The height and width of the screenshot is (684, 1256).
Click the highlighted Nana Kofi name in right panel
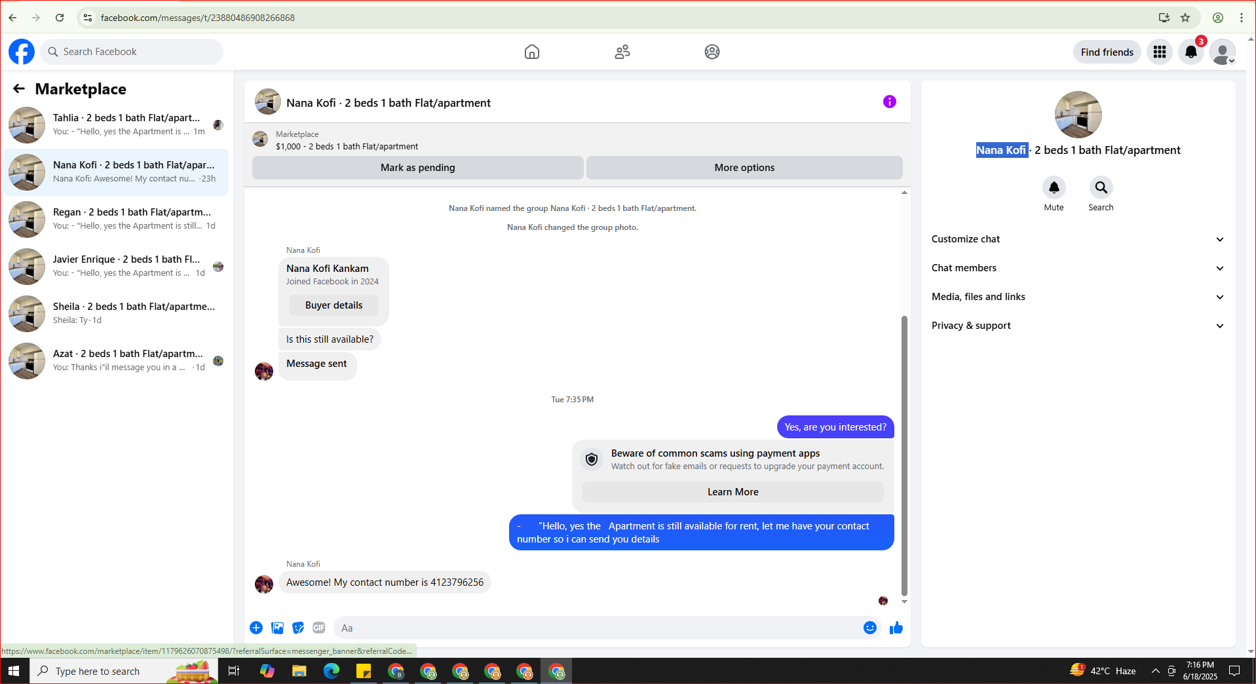[1001, 150]
